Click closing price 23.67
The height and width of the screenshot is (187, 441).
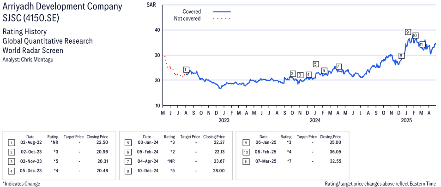219,162
